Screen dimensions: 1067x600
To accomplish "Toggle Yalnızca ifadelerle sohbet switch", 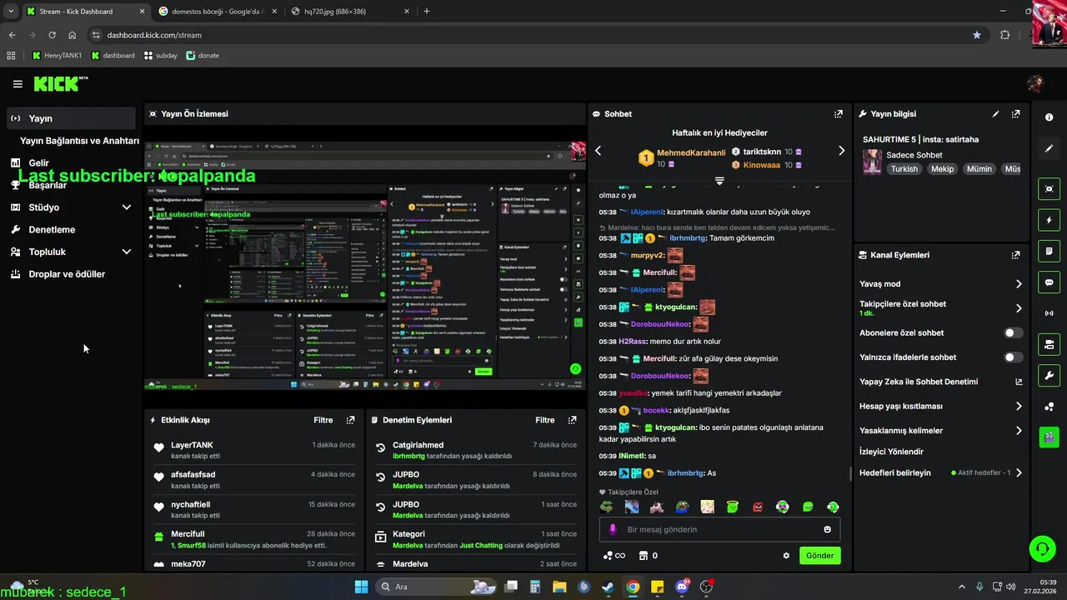I will point(1013,357).
